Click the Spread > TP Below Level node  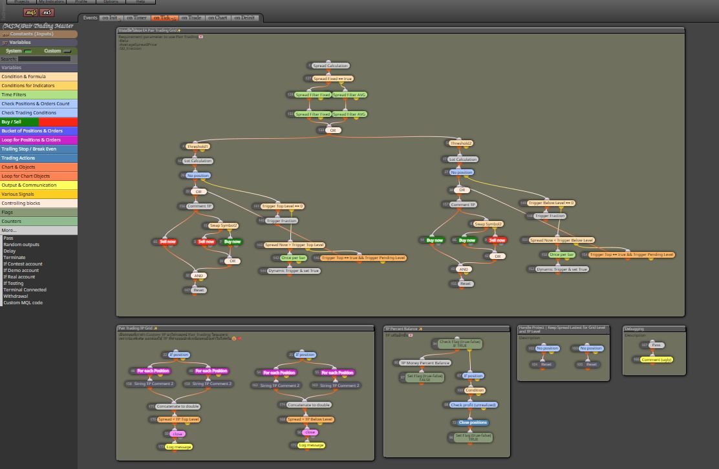tap(310, 419)
